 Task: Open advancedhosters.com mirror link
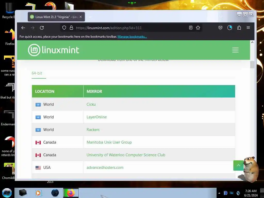(105, 168)
